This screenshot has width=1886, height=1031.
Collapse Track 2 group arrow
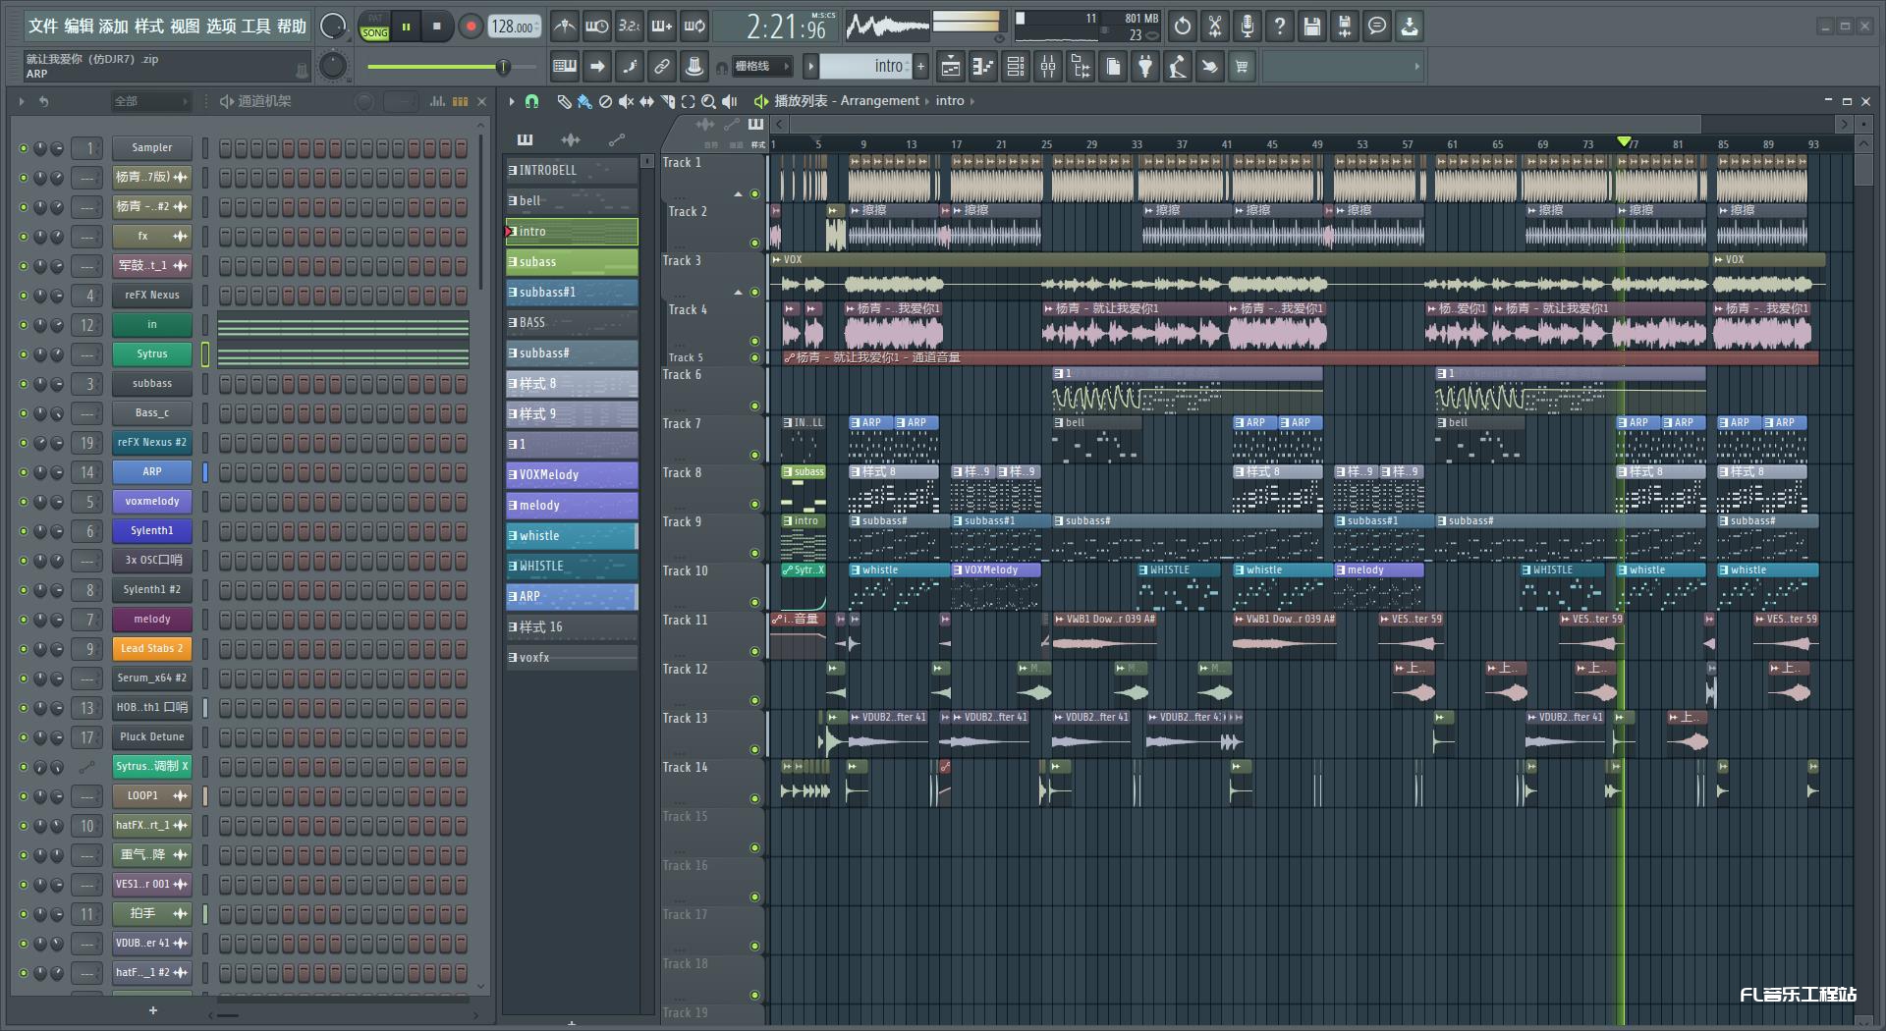click(739, 194)
